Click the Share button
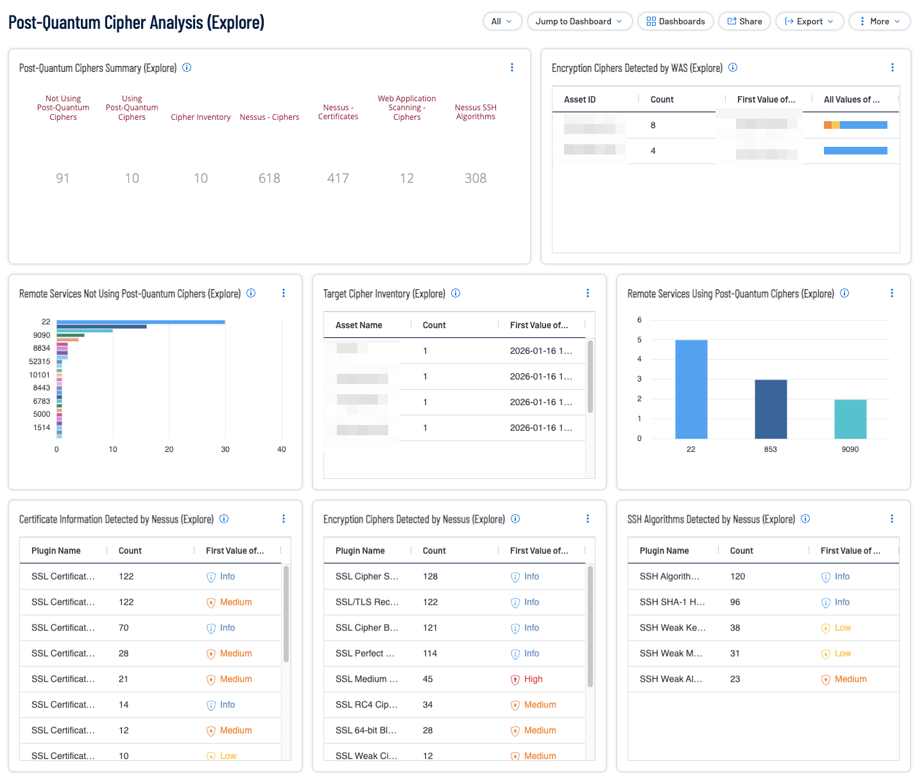Image resolution: width=917 pixels, height=777 pixels. pos(744,21)
